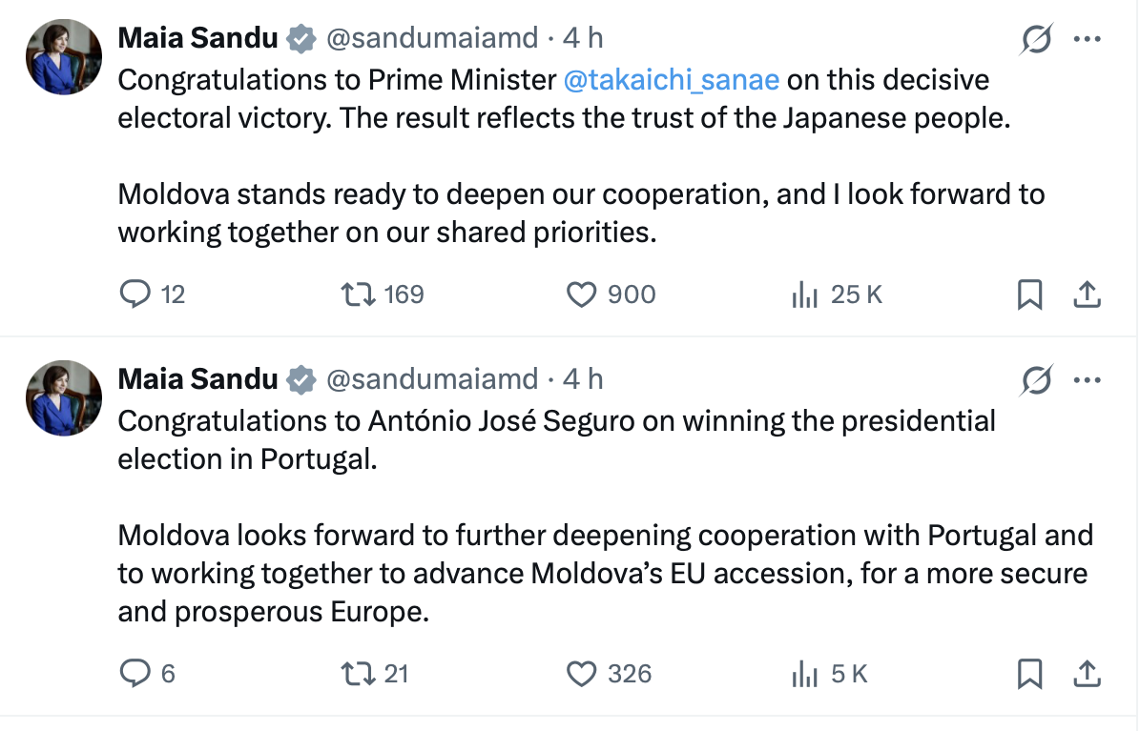Reply to the Portugal presidential election tweet
This screenshot has width=1140, height=731.
(135, 674)
